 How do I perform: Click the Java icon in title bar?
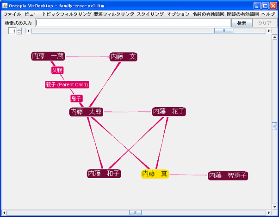[5, 6]
